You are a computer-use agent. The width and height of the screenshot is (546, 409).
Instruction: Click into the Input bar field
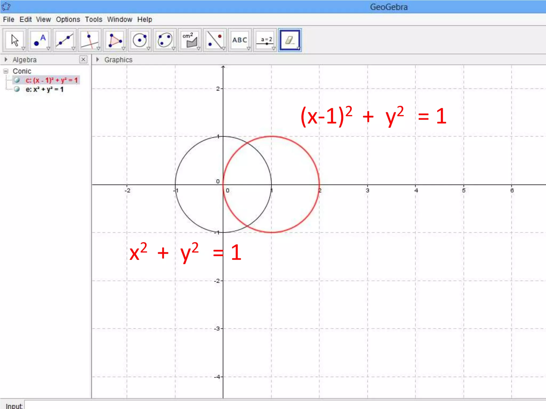point(267,405)
